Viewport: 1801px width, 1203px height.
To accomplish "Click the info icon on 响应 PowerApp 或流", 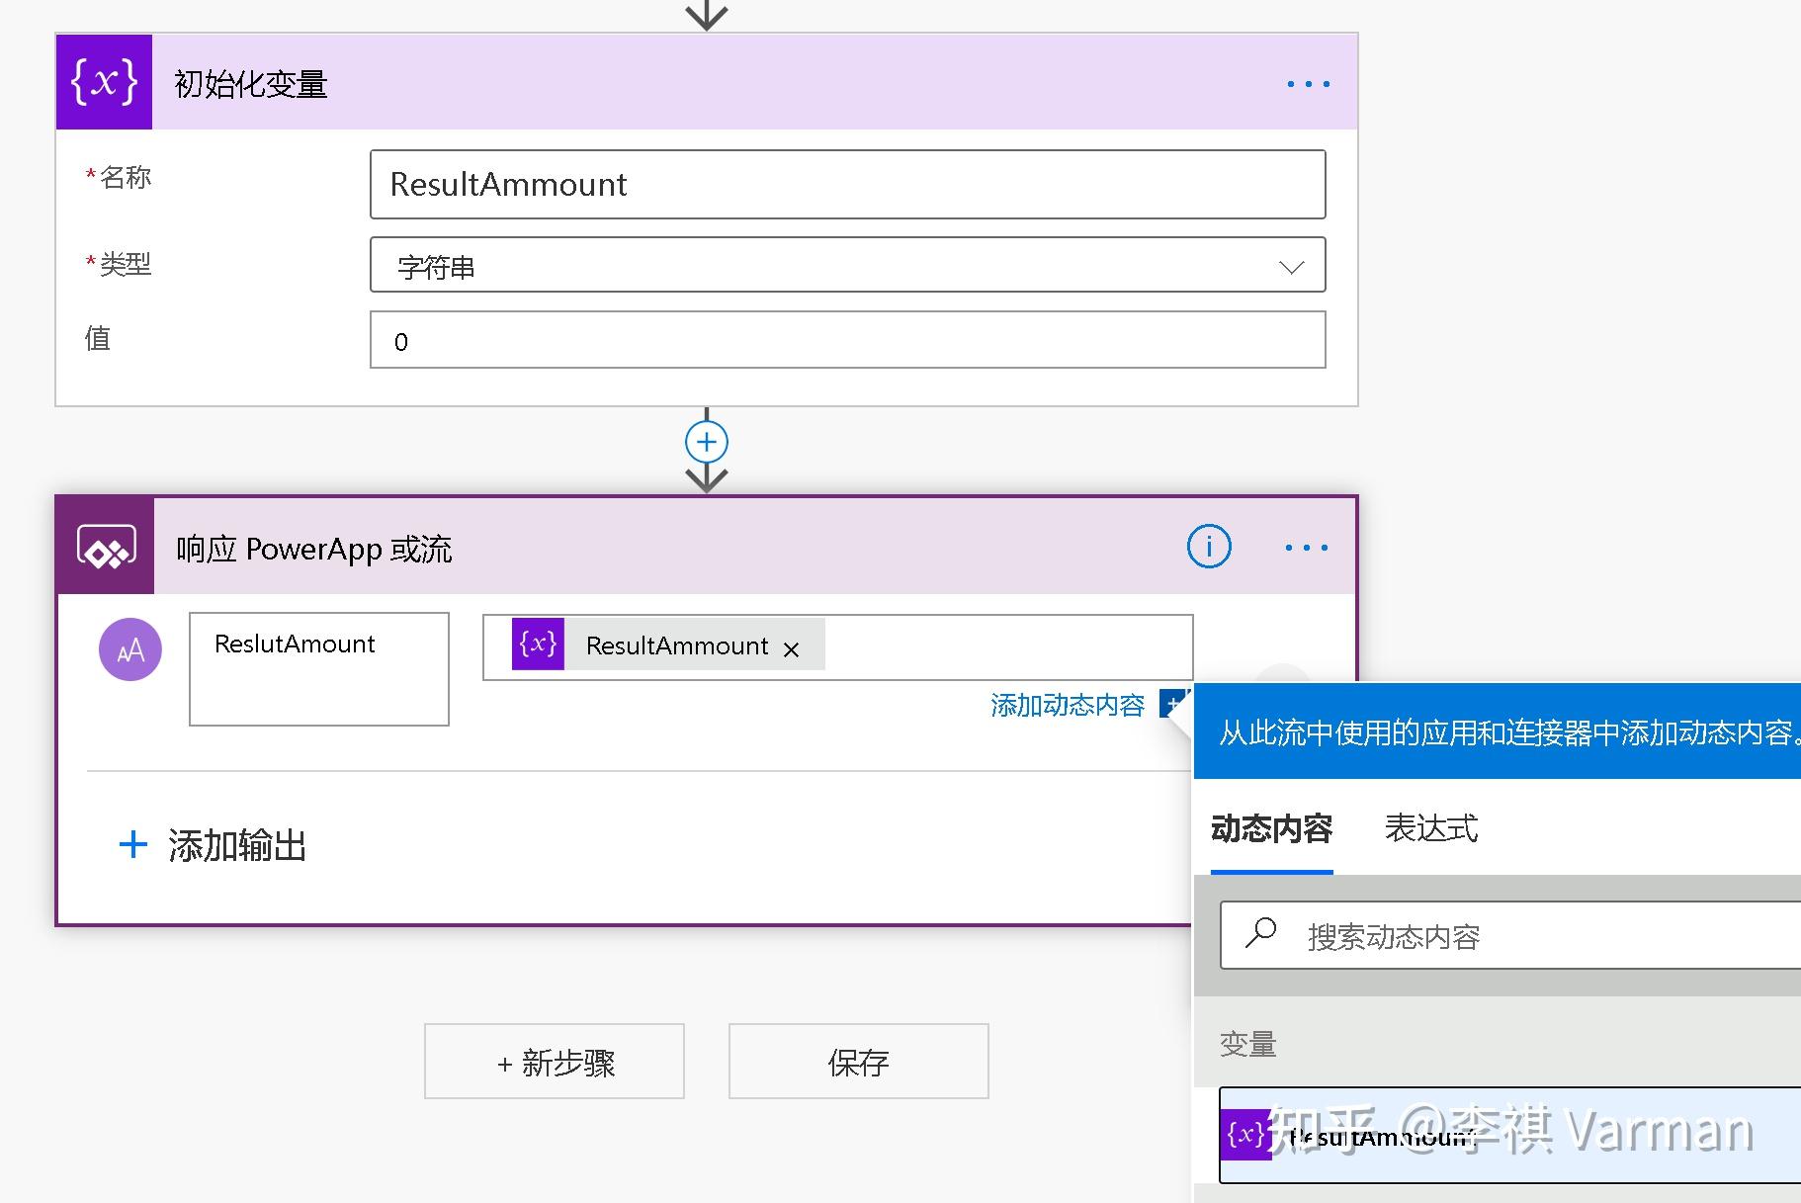I will [1207, 547].
